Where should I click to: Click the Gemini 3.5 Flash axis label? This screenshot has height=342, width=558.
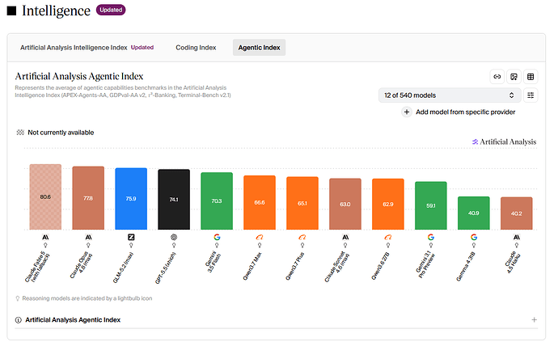(x=213, y=262)
